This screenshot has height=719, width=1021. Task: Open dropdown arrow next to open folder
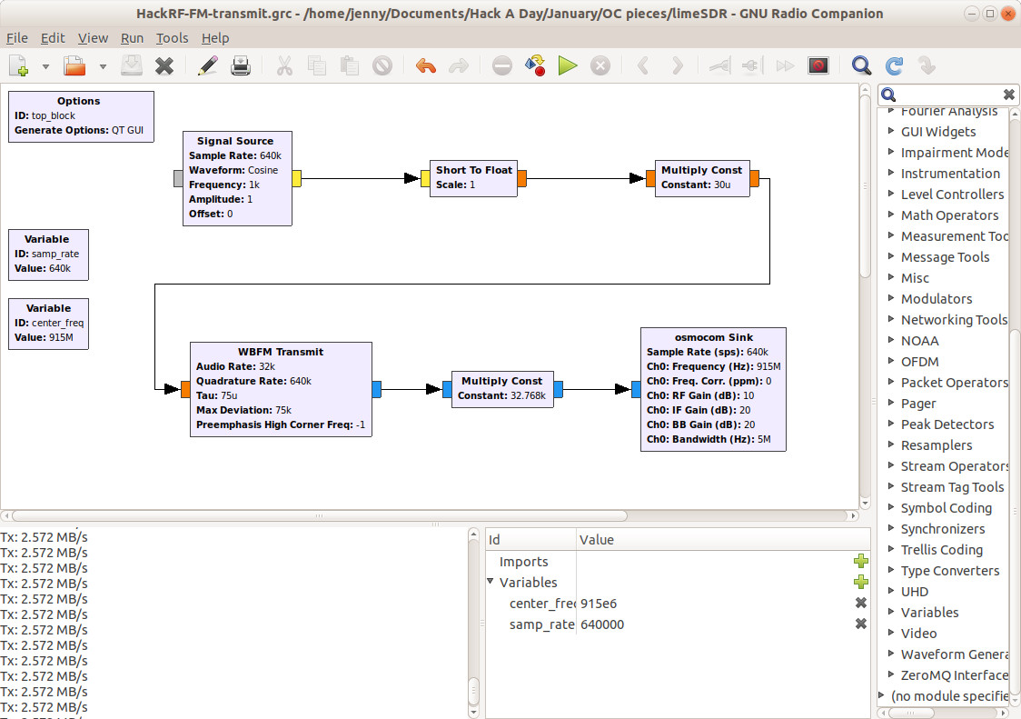[x=103, y=66]
